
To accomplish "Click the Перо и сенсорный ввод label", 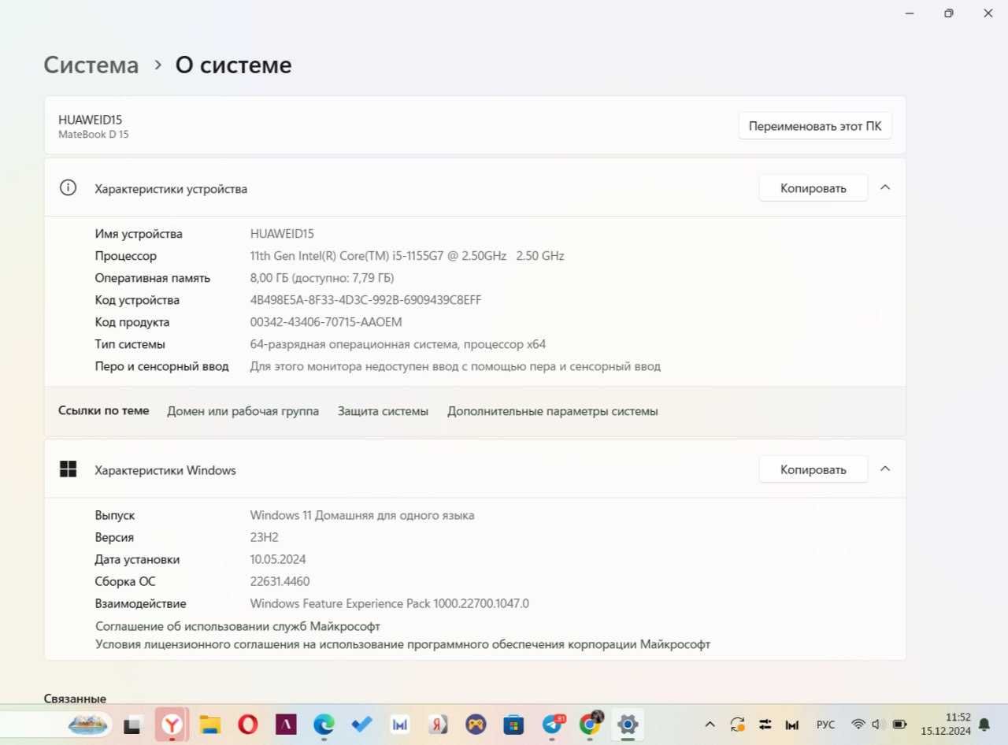I will (x=162, y=366).
